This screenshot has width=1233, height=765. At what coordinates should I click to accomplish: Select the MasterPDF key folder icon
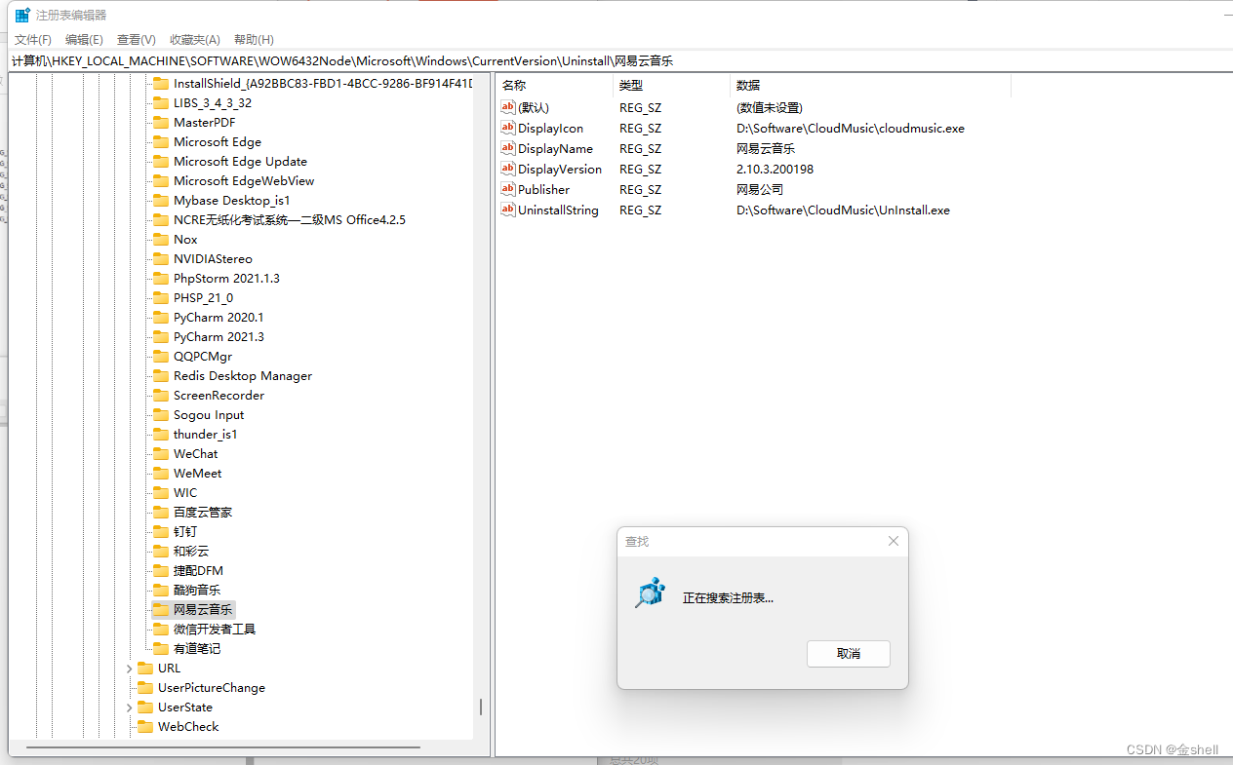(x=161, y=123)
